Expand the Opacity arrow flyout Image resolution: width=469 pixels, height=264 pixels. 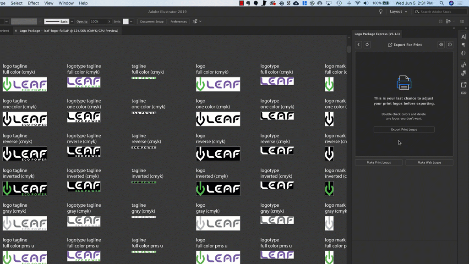tap(109, 22)
